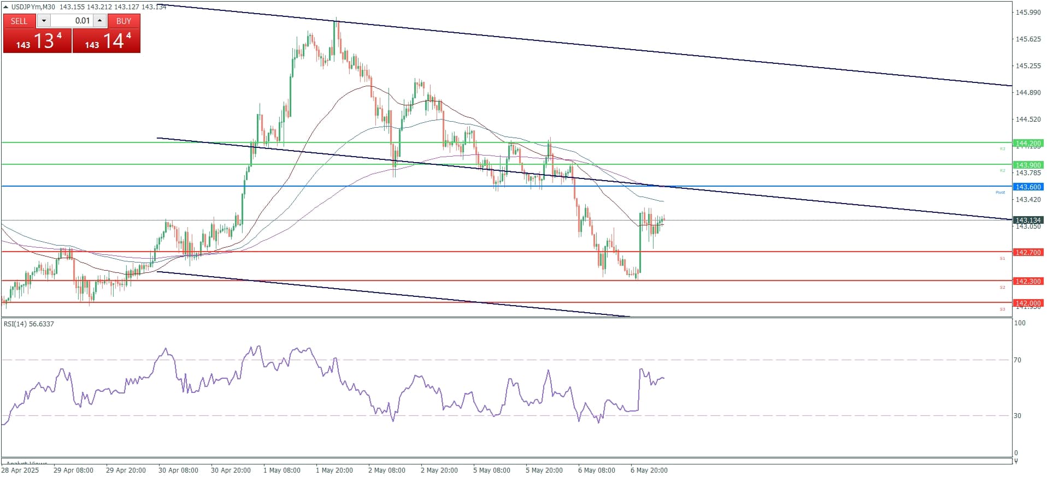The height and width of the screenshot is (477, 1047).
Task: Decrease trade volume with the down arrow
Action: click(x=44, y=21)
